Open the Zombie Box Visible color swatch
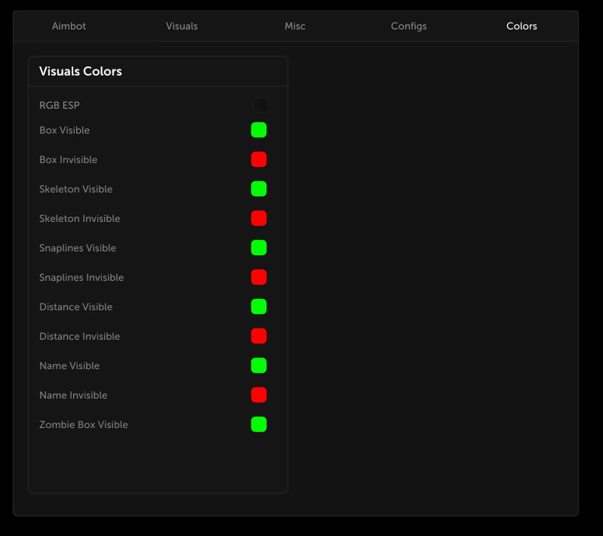 click(x=259, y=424)
